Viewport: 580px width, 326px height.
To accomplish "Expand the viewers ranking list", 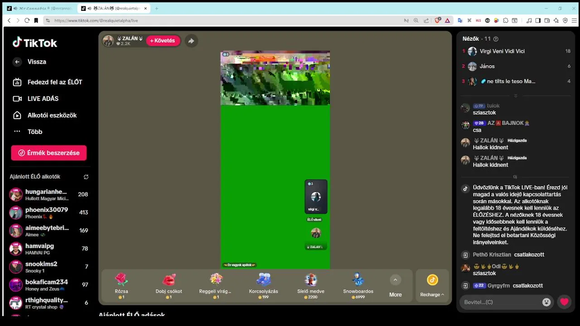I will point(516,96).
